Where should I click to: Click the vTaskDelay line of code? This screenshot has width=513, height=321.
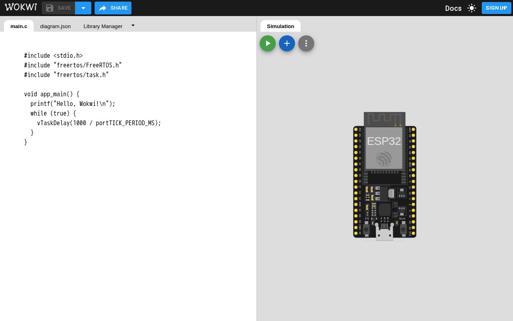pyautogui.click(x=99, y=123)
